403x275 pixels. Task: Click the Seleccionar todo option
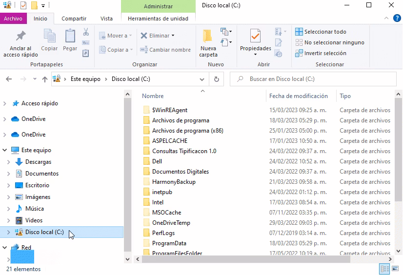click(321, 32)
